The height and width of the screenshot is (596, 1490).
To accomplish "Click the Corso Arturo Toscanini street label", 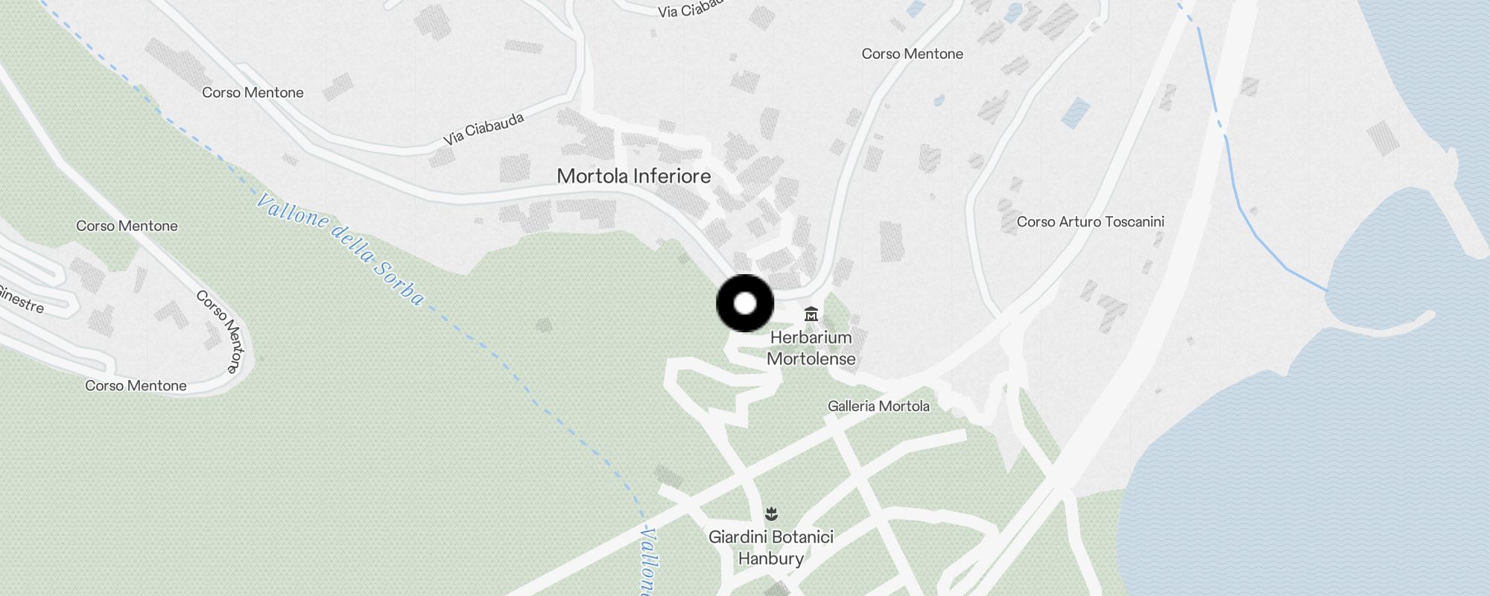I will [1091, 221].
